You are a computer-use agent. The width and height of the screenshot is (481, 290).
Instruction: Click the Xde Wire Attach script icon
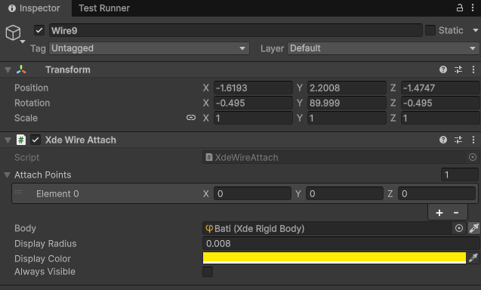(21, 140)
